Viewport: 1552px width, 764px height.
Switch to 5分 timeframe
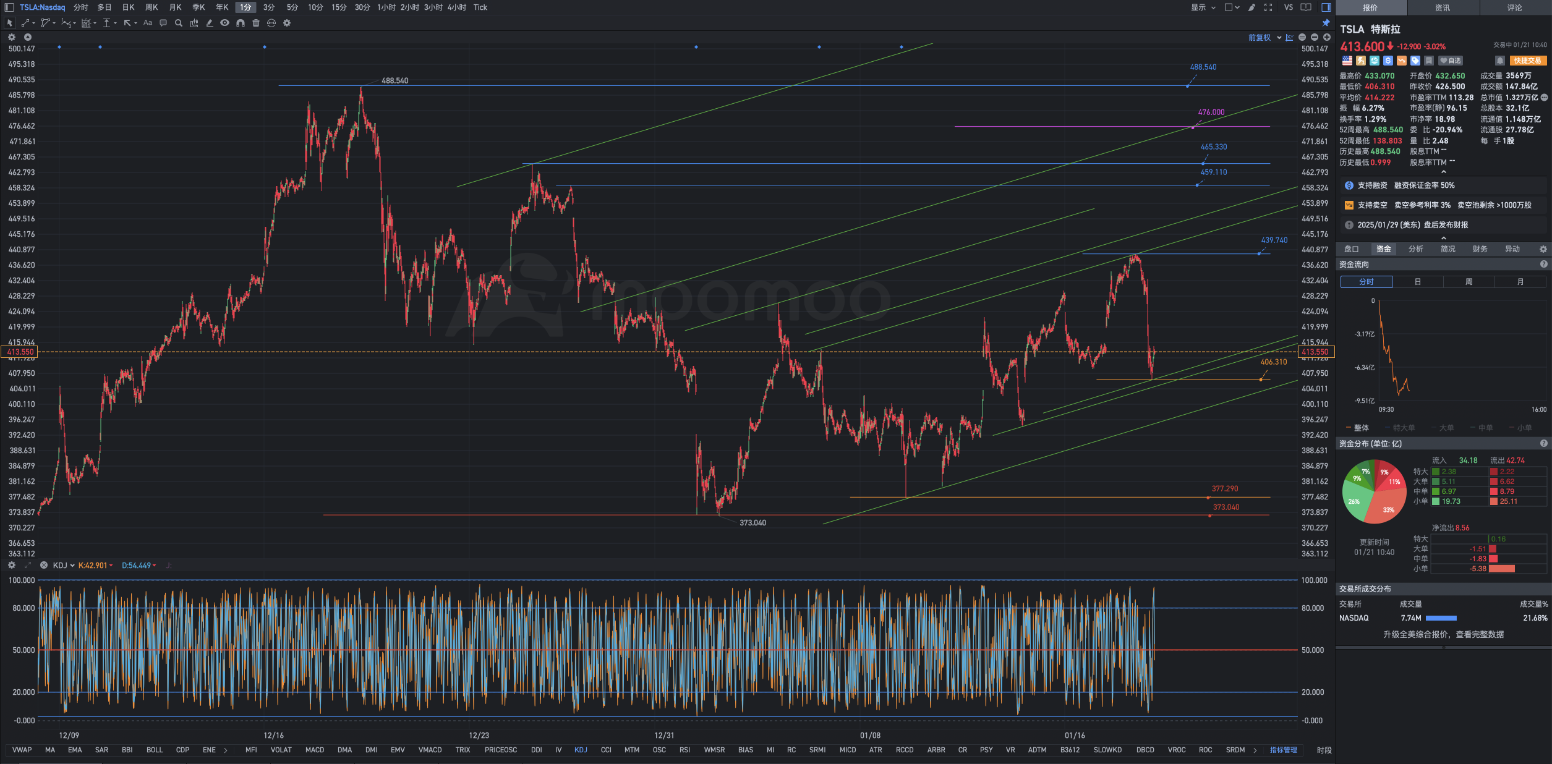click(292, 7)
